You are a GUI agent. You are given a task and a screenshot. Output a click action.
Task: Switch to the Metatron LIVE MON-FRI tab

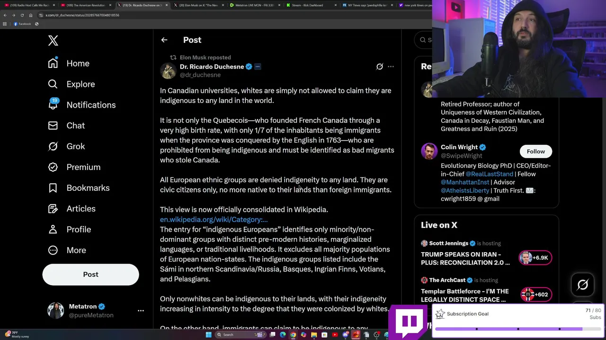pyautogui.click(x=255, y=5)
